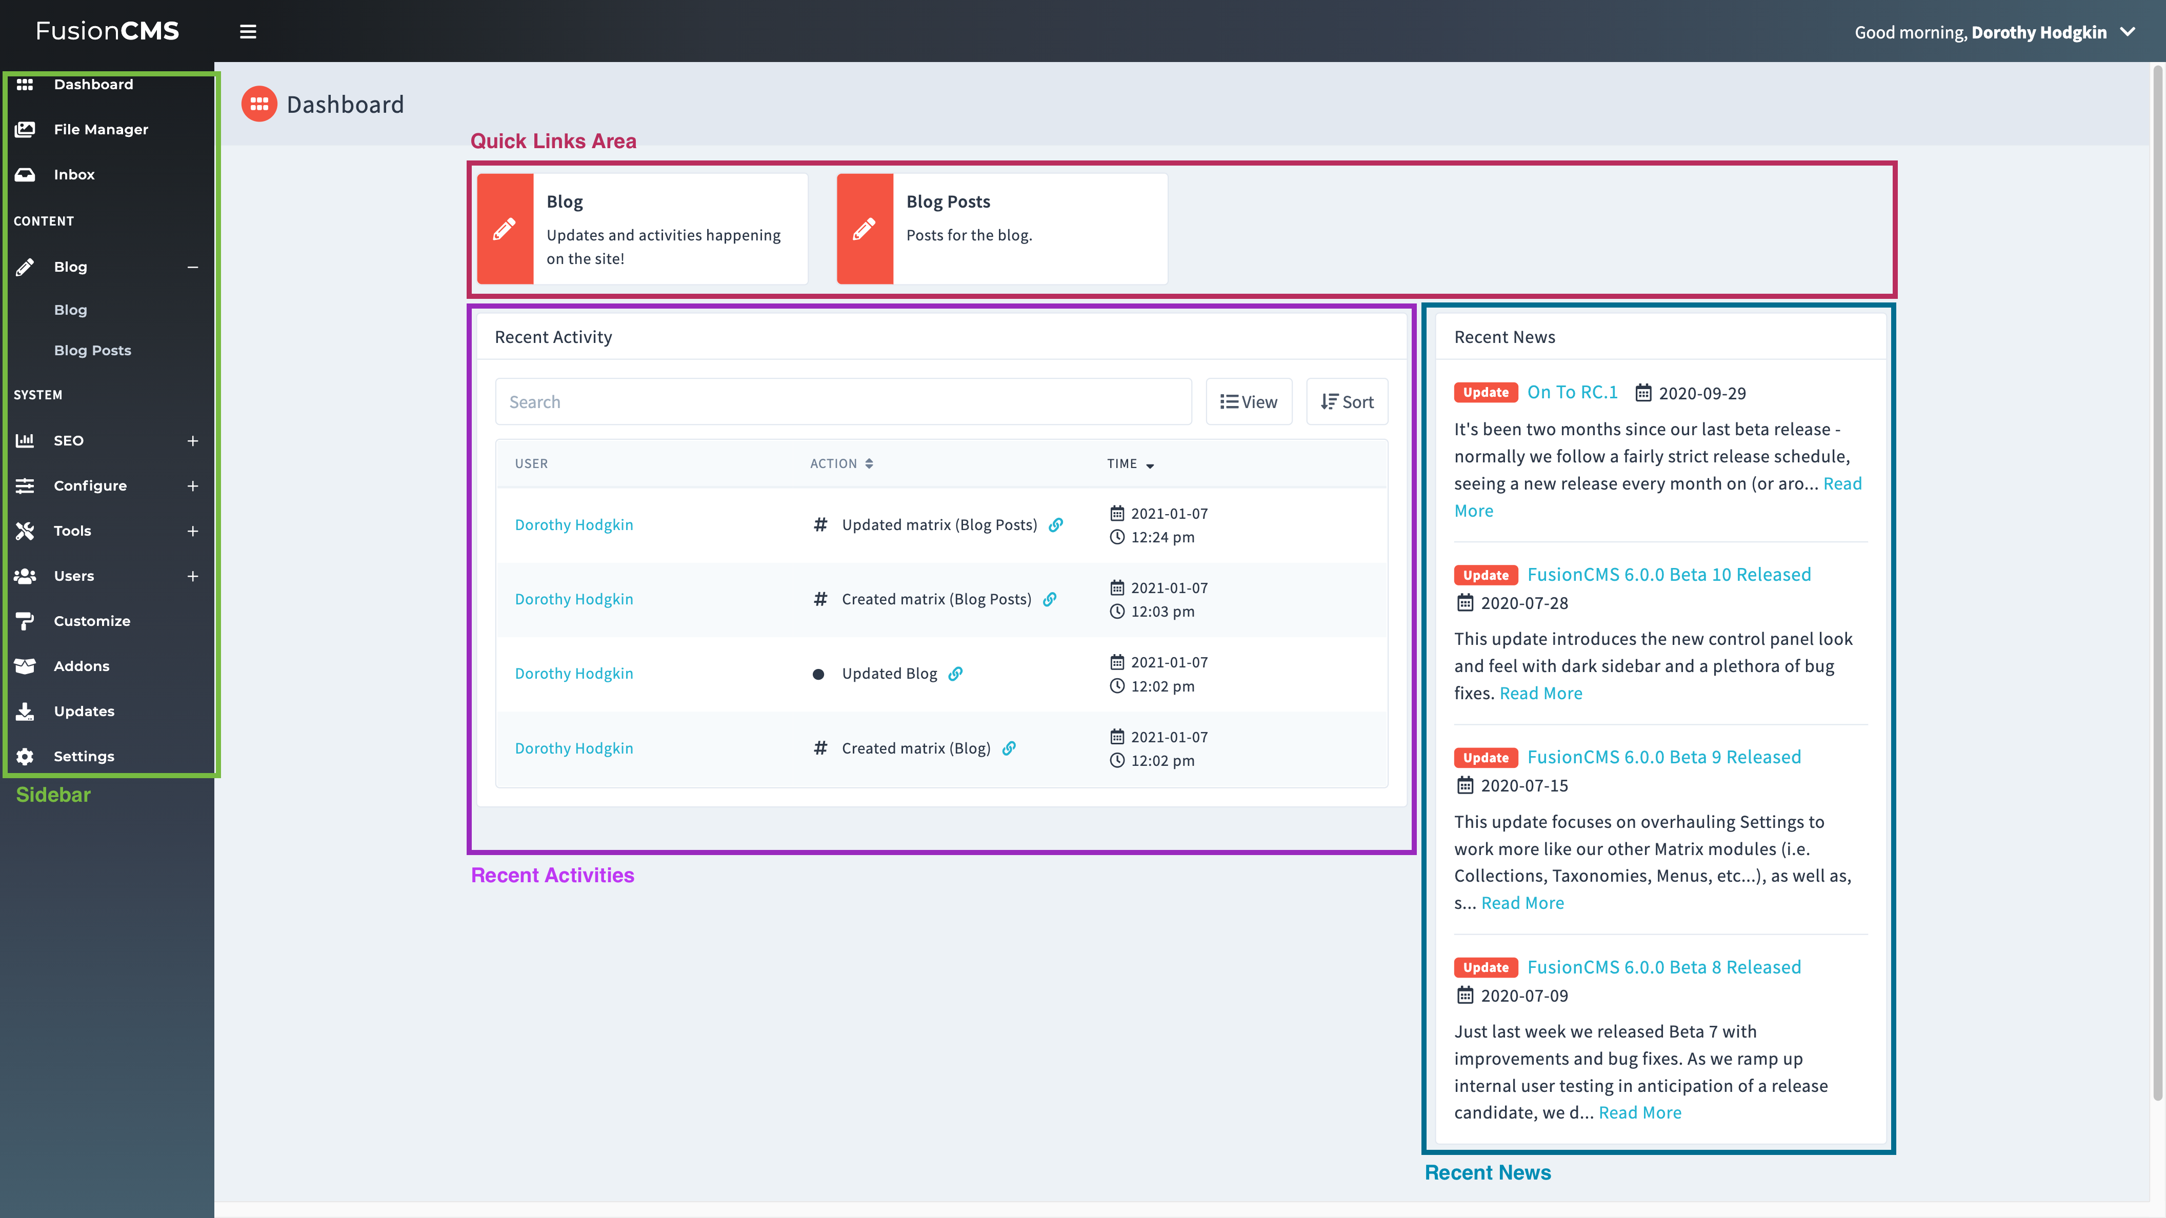Go to Addons in the sidebar

[x=82, y=666]
